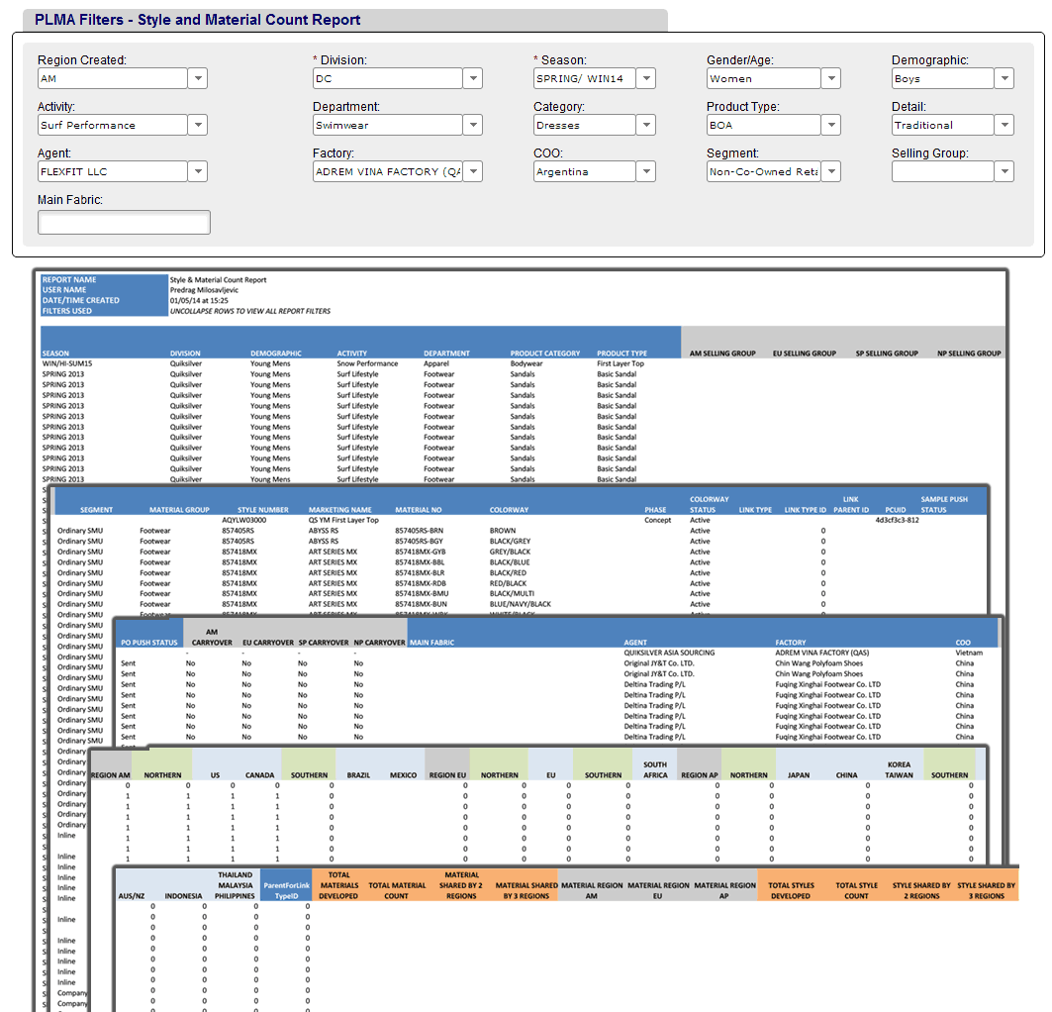The width and height of the screenshot is (1052, 1012).
Task: Select the Bodywear product category cell
Action: [526, 363]
